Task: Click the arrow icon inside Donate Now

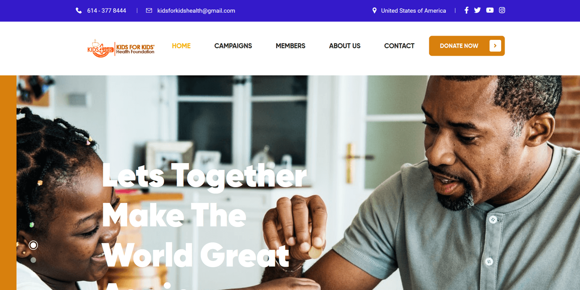Action: 495,46
